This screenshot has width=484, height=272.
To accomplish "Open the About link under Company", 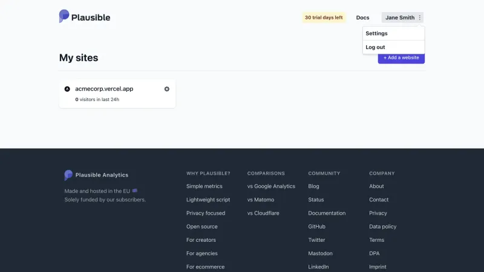I will (x=376, y=186).
